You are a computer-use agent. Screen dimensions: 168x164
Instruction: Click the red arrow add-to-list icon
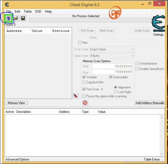click(x=76, y=96)
